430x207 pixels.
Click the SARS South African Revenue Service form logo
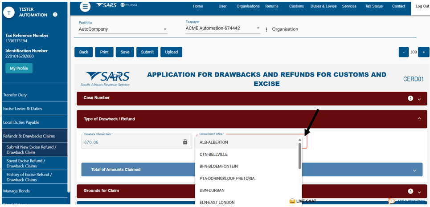105,79
